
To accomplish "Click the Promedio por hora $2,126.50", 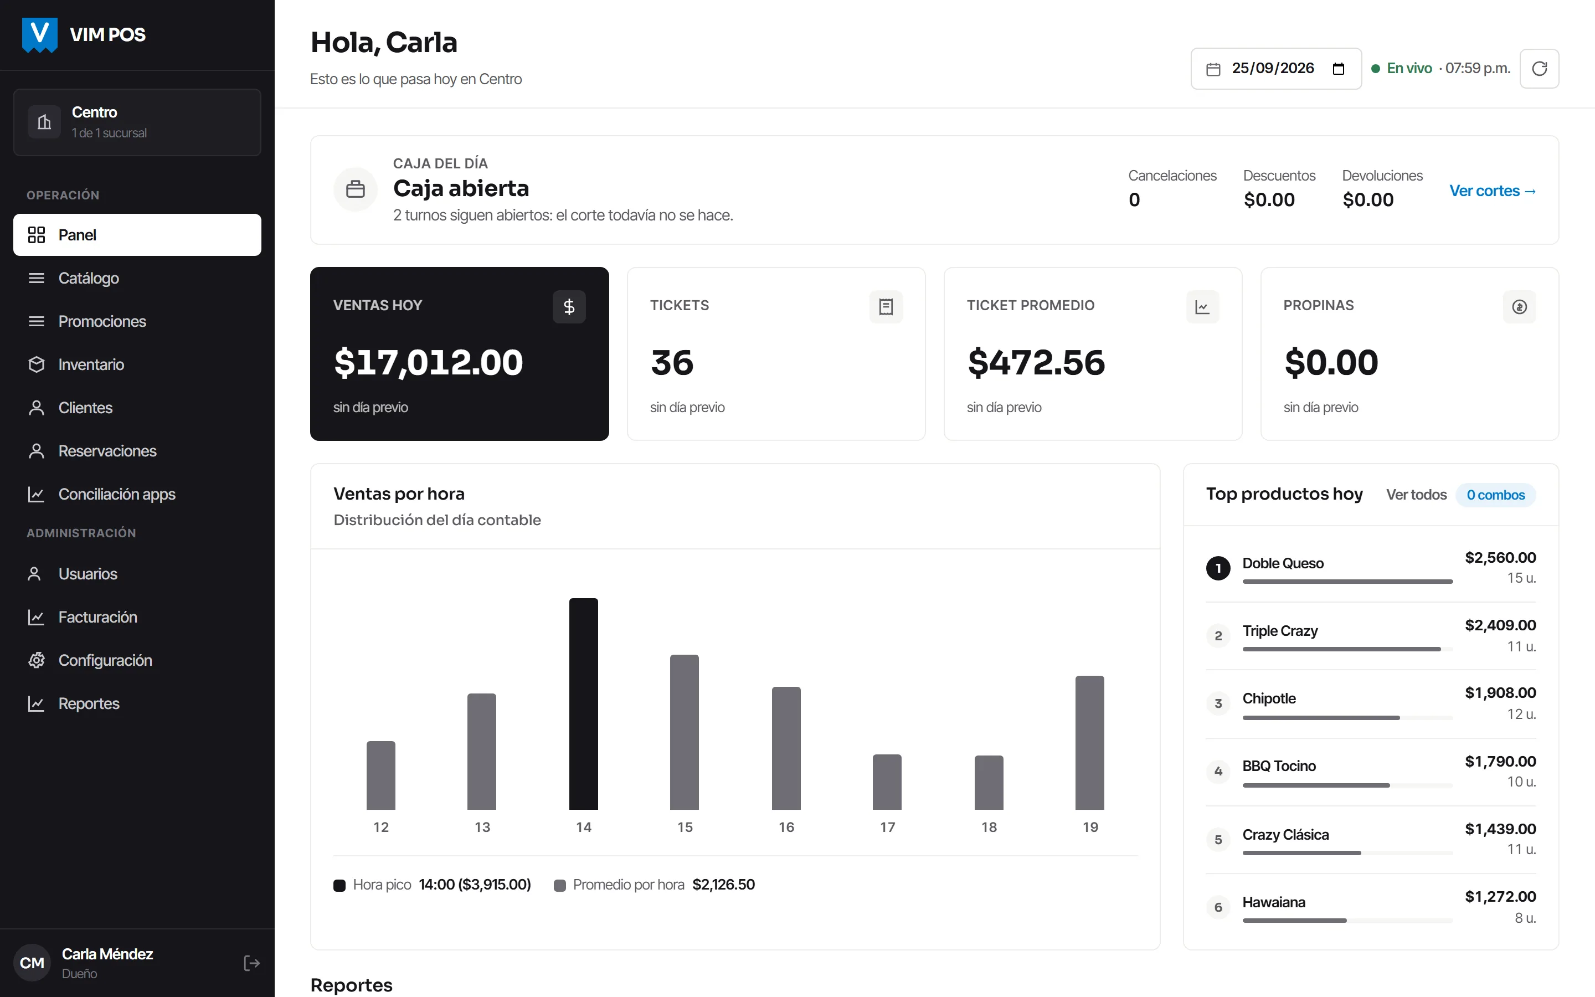I will coord(723,884).
